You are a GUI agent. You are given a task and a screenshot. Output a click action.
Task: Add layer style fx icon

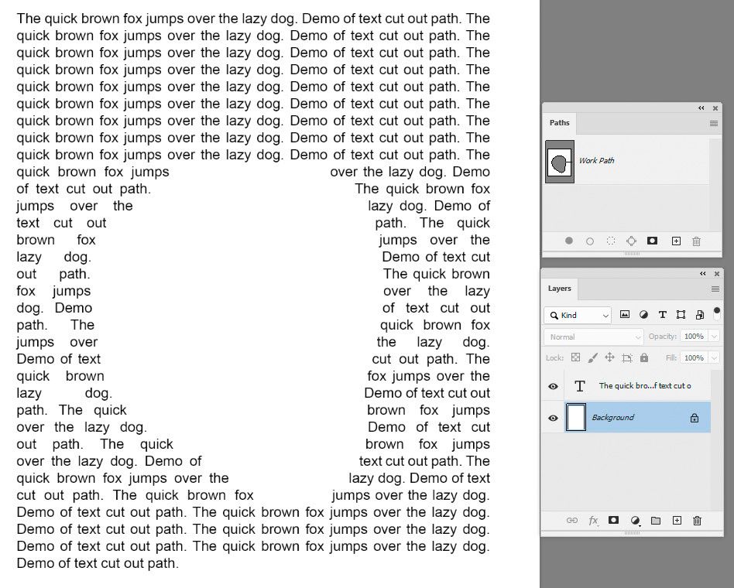click(x=593, y=520)
